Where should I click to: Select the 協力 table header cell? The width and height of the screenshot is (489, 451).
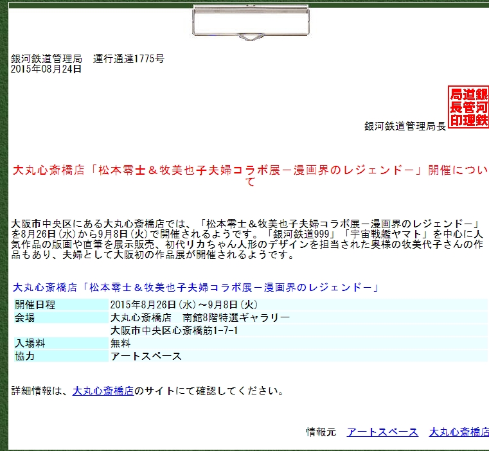(x=61, y=356)
